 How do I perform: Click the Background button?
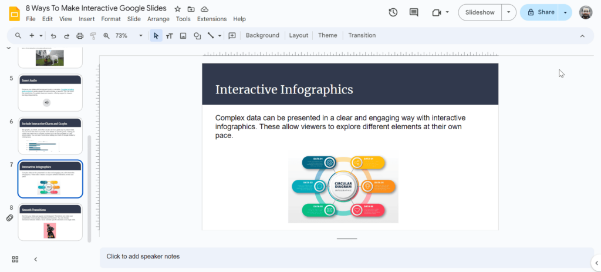tap(262, 35)
